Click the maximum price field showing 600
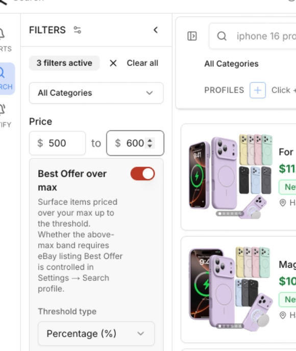The image size is (296, 351). pos(135,143)
